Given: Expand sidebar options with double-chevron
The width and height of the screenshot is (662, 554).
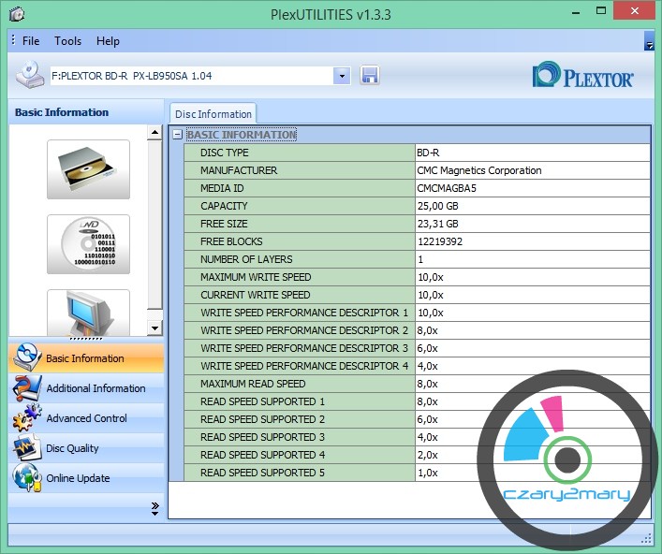Looking at the screenshot, I should tap(154, 508).
